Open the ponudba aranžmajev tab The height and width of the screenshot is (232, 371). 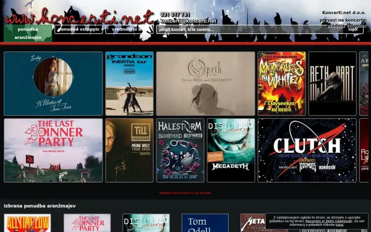(x=28, y=33)
